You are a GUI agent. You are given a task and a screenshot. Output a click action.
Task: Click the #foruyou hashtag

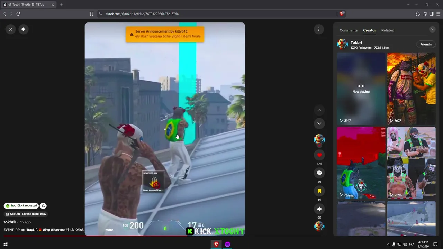click(x=58, y=230)
